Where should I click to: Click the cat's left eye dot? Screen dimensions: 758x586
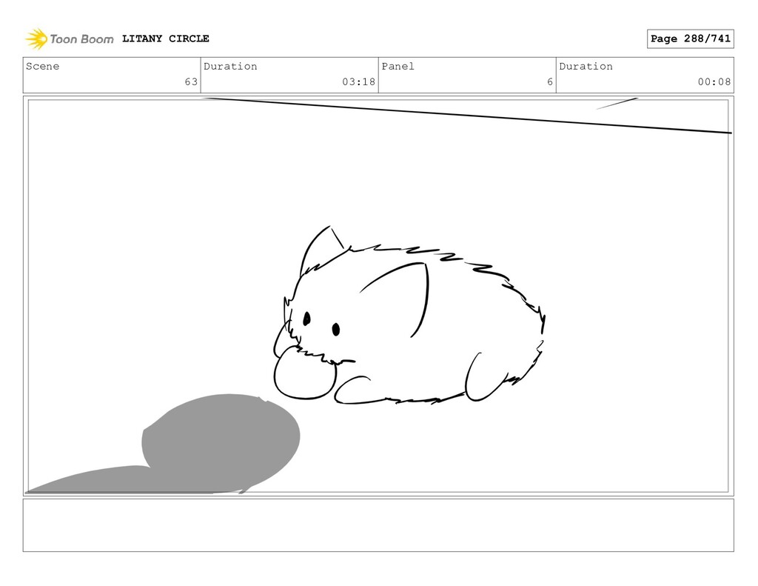click(306, 319)
